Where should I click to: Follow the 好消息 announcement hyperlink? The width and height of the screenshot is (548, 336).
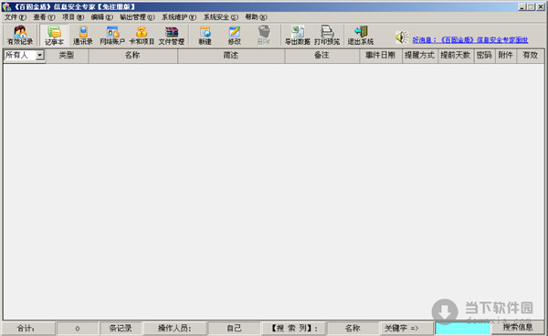coord(470,40)
